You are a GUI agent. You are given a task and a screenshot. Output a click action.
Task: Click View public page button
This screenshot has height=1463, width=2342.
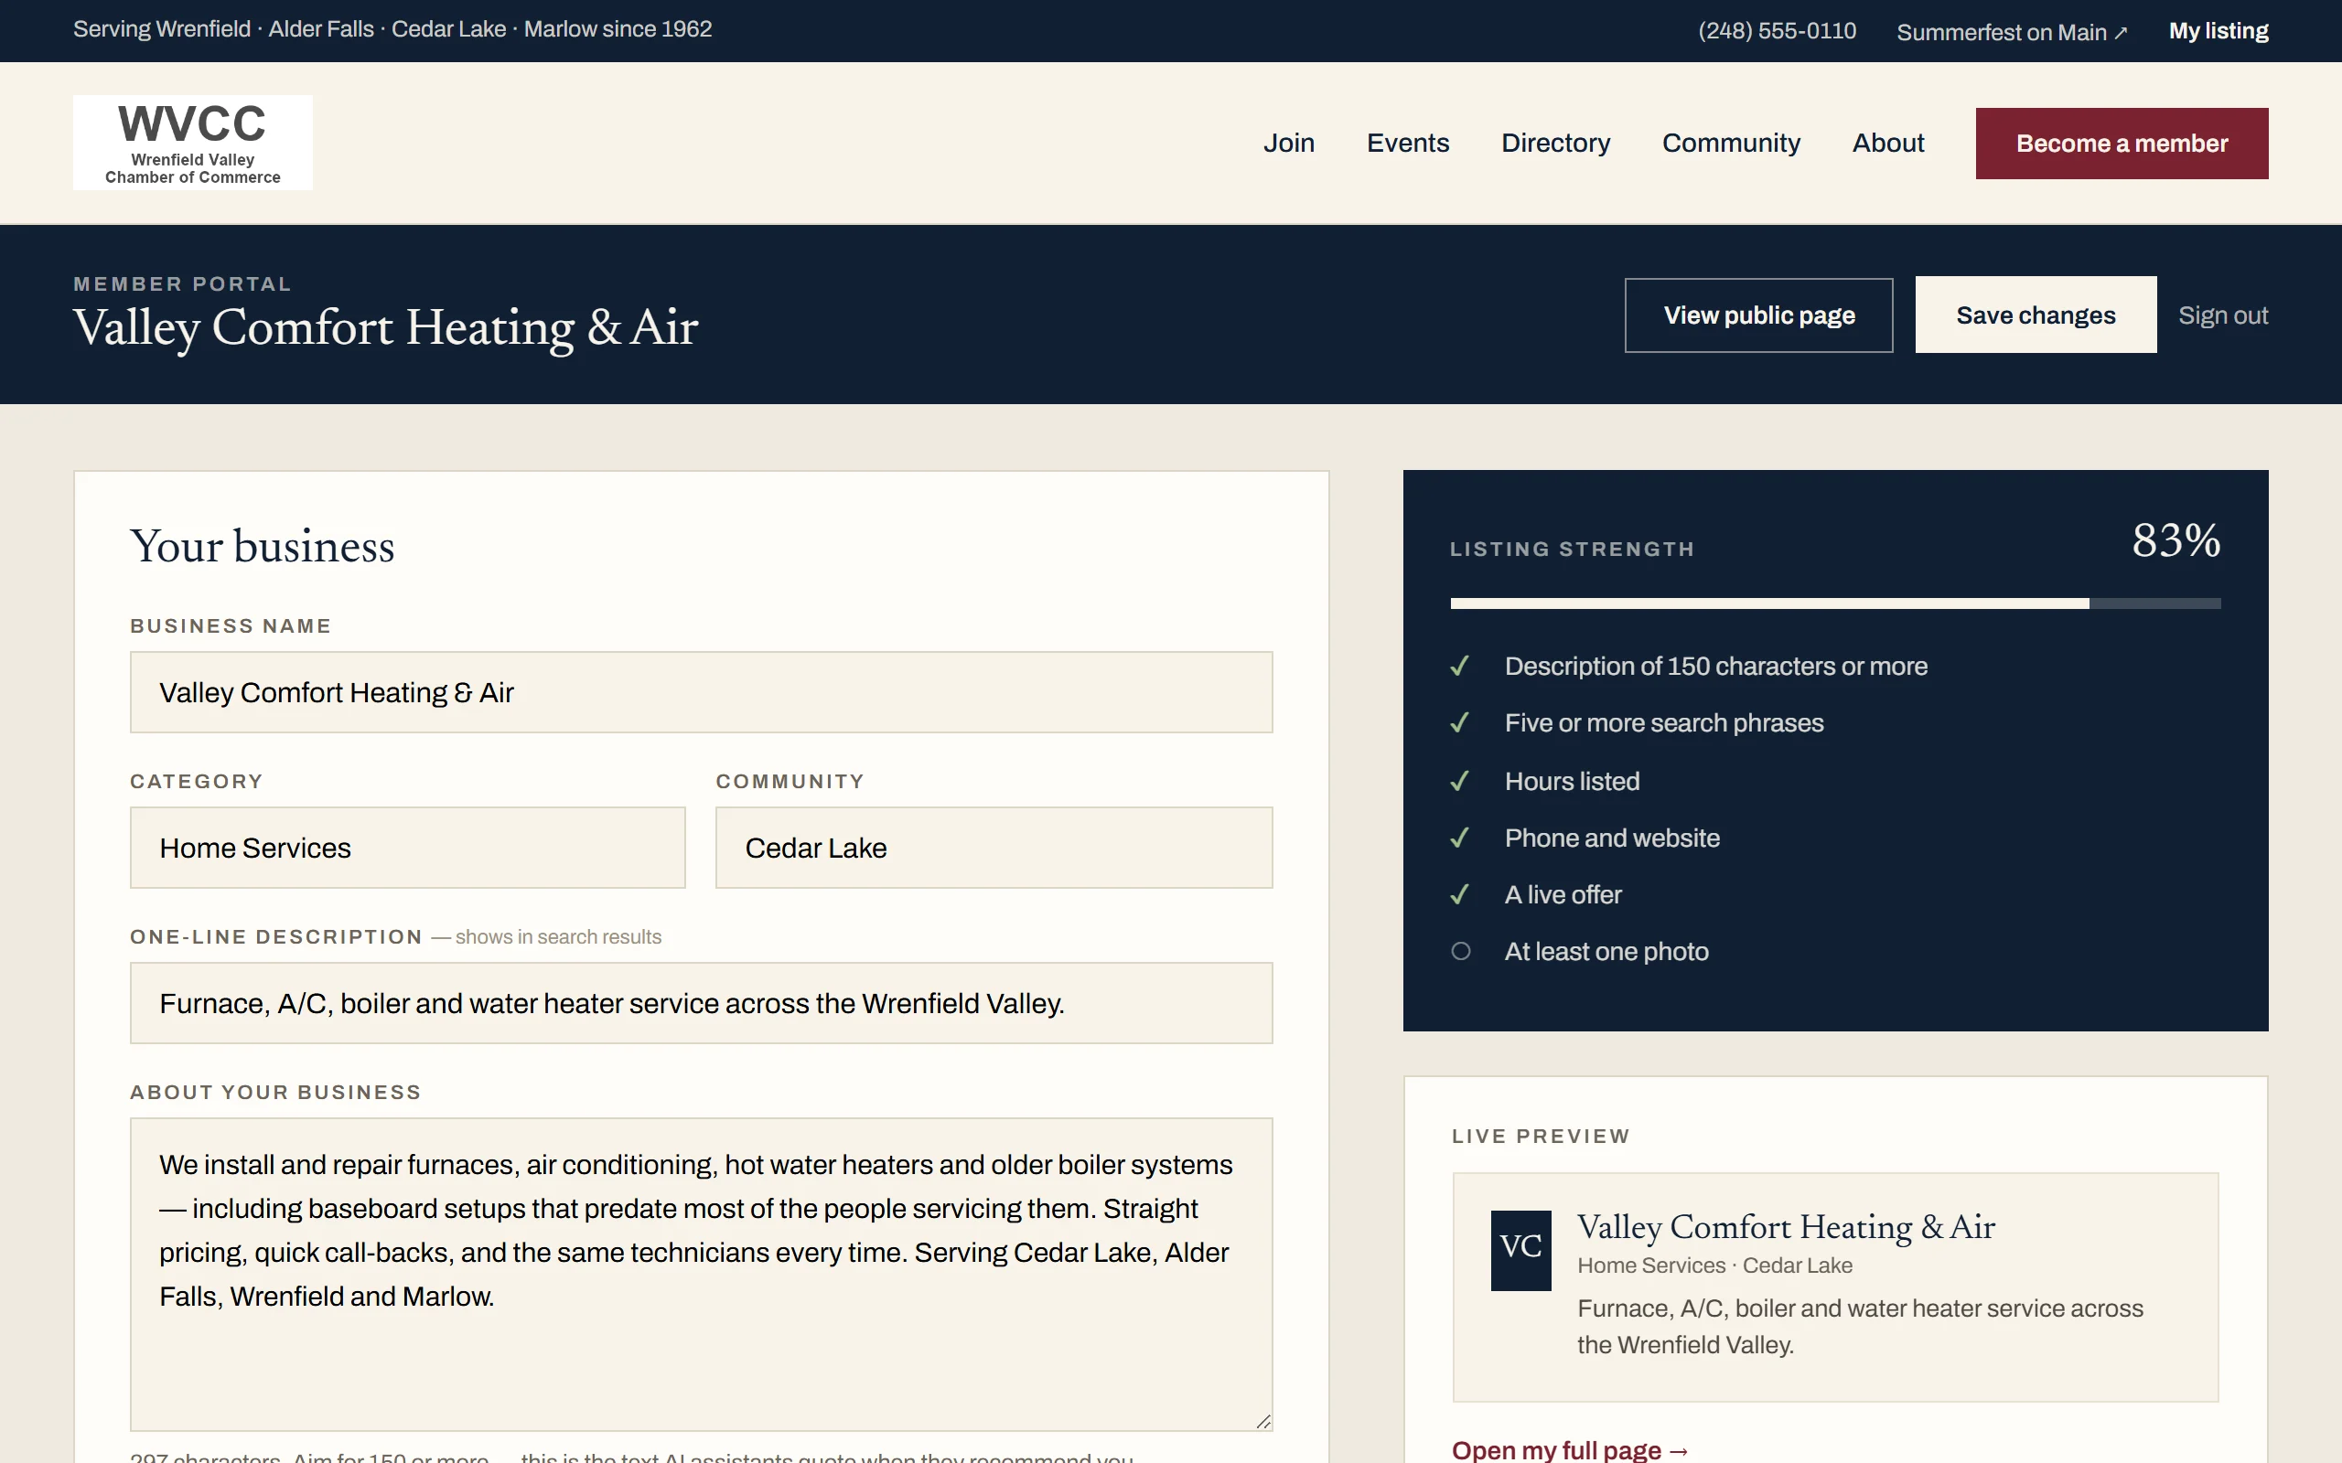click(x=1758, y=315)
